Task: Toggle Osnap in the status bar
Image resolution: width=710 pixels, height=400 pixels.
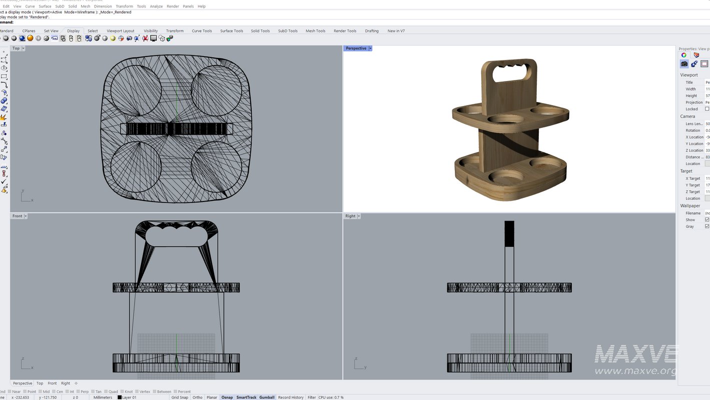Action: (x=227, y=397)
